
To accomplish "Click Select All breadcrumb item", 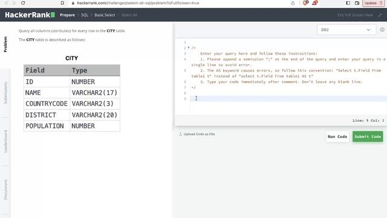I will click(x=129, y=15).
